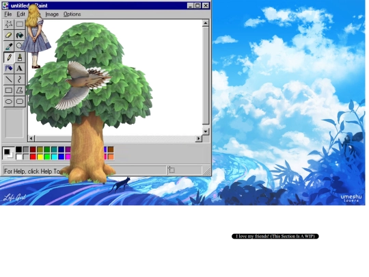Screen dimensions: 369x277
Task: Activate the Pick Color eyedropper tool
Action: point(9,47)
